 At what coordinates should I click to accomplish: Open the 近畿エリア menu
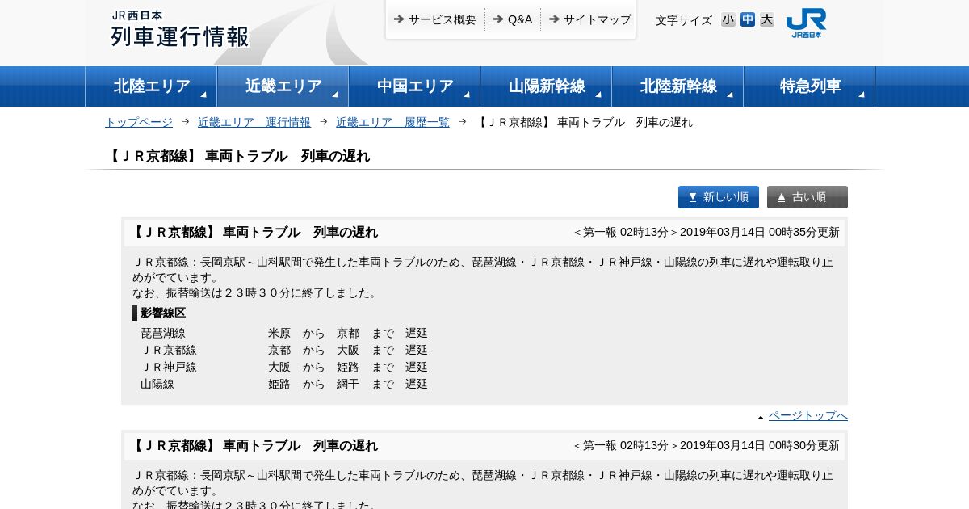[283, 86]
